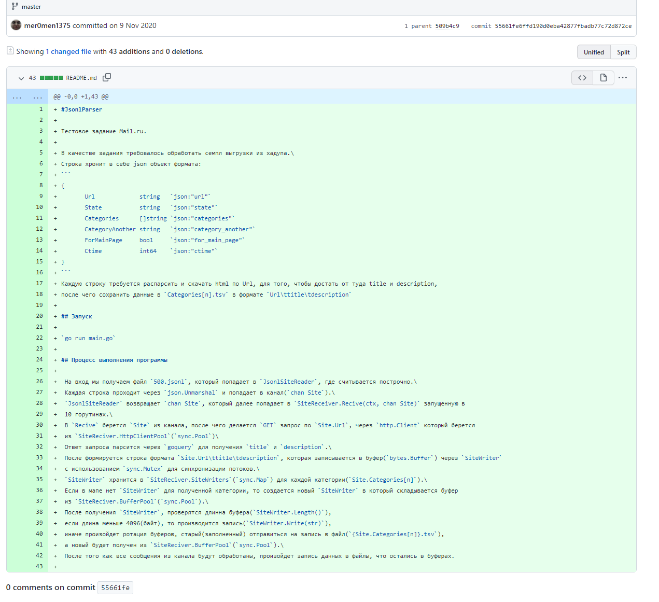Click the full commit SHA text

563,26
